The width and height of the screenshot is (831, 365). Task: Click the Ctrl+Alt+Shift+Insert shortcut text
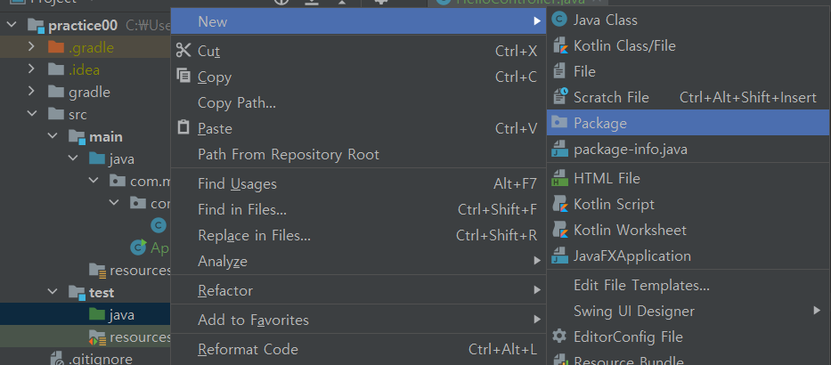click(748, 97)
